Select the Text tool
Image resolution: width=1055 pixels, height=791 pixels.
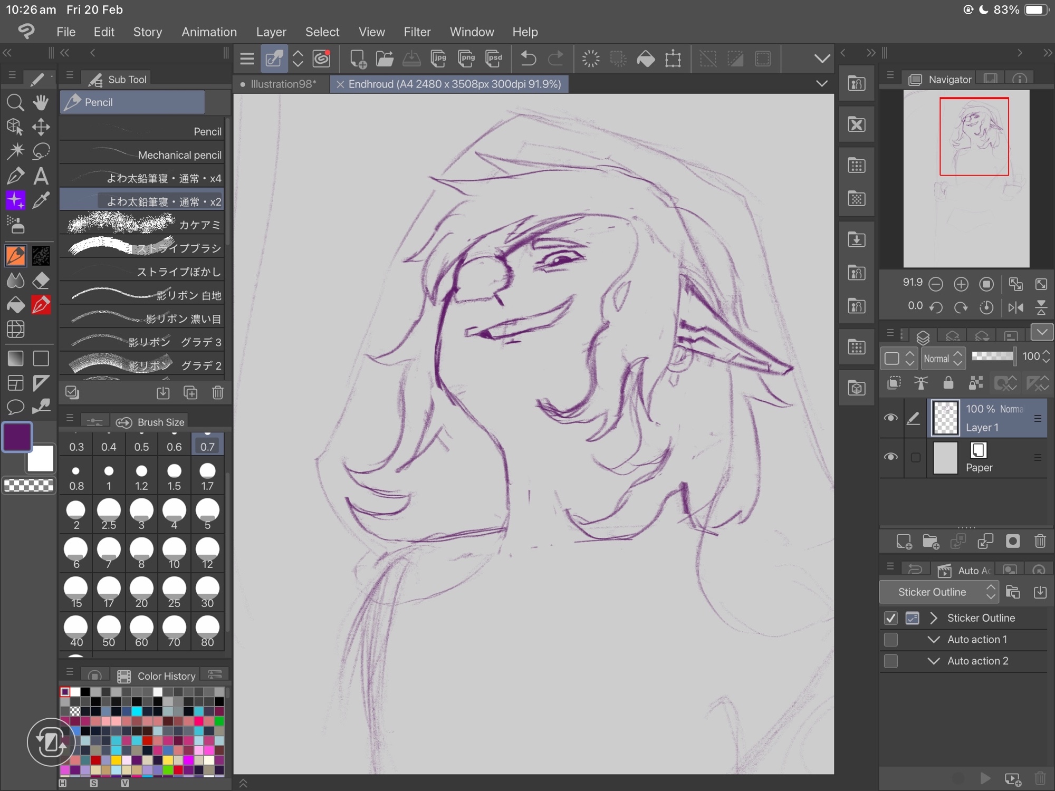(41, 176)
